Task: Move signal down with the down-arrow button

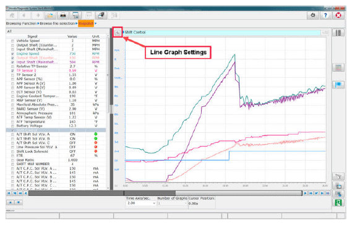Action: tap(19, 202)
